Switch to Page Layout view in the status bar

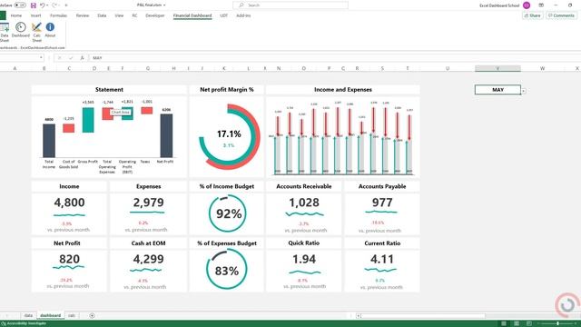coord(517,323)
